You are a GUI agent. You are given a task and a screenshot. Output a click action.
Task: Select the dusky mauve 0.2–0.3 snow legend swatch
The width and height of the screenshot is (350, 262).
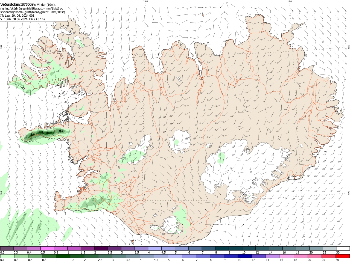7,248
